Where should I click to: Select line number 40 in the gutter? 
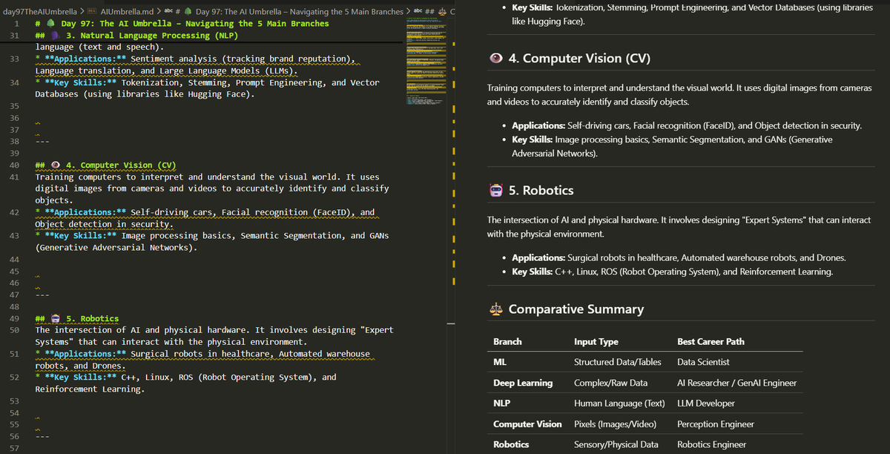click(16, 165)
